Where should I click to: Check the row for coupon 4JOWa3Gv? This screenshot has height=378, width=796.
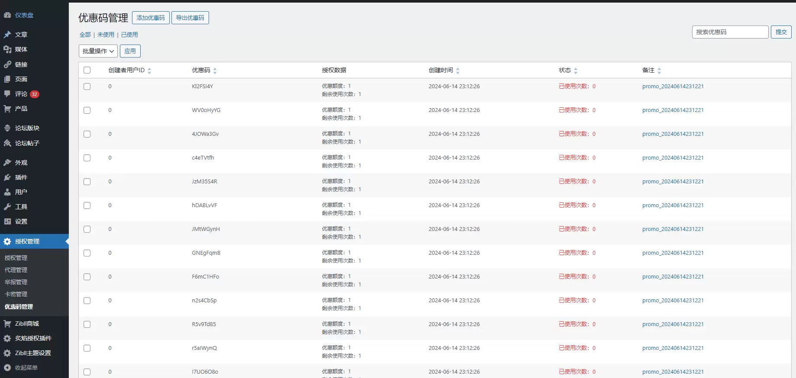87,134
